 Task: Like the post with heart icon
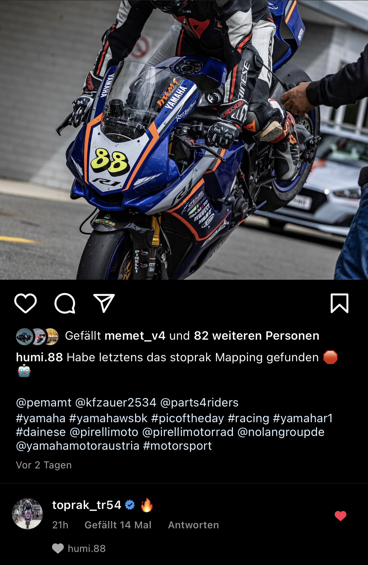(26, 303)
